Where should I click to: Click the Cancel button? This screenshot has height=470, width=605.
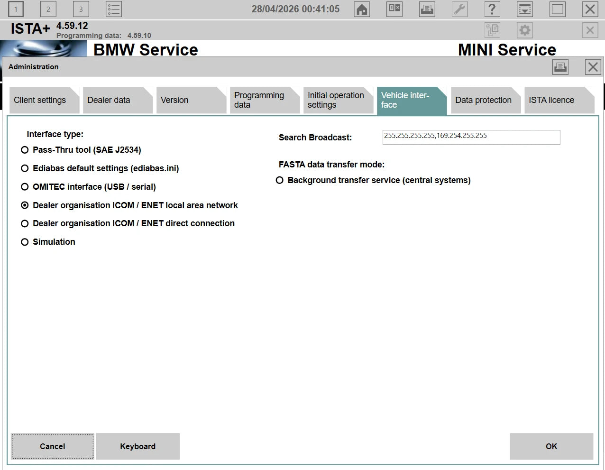tap(53, 446)
